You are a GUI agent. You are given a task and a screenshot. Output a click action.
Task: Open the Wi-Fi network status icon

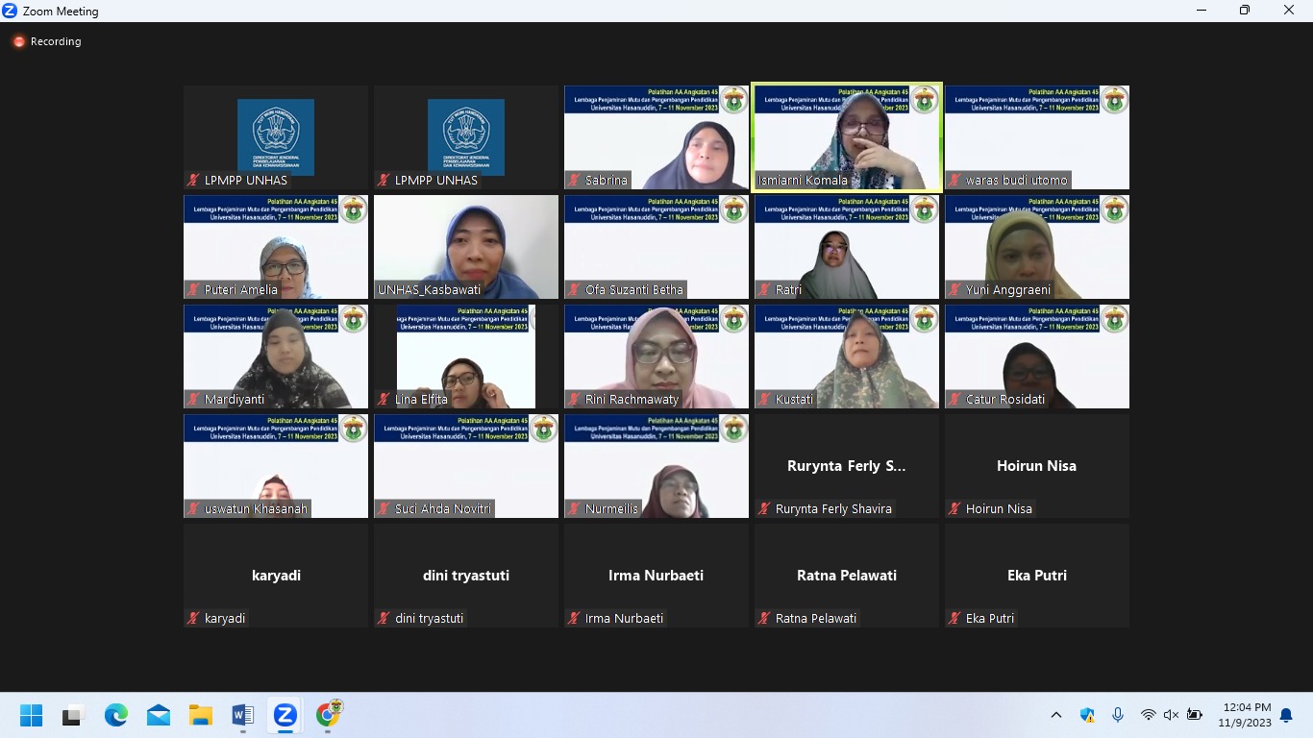coord(1148,715)
